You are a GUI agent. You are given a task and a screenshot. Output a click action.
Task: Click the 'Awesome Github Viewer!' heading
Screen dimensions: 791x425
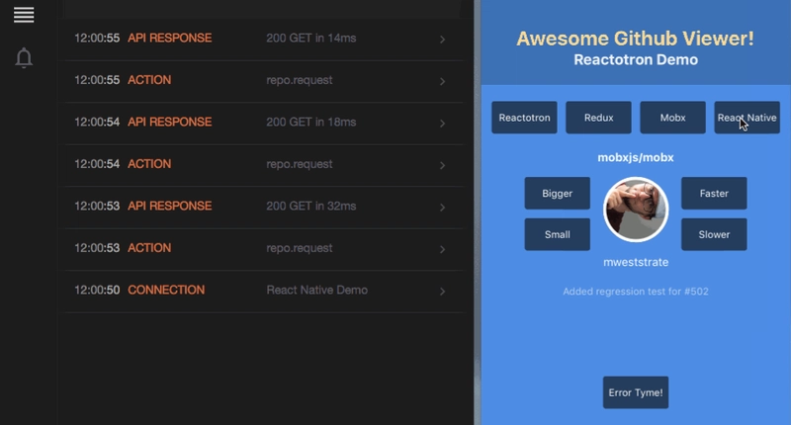pyautogui.click(x=635, y=39)
